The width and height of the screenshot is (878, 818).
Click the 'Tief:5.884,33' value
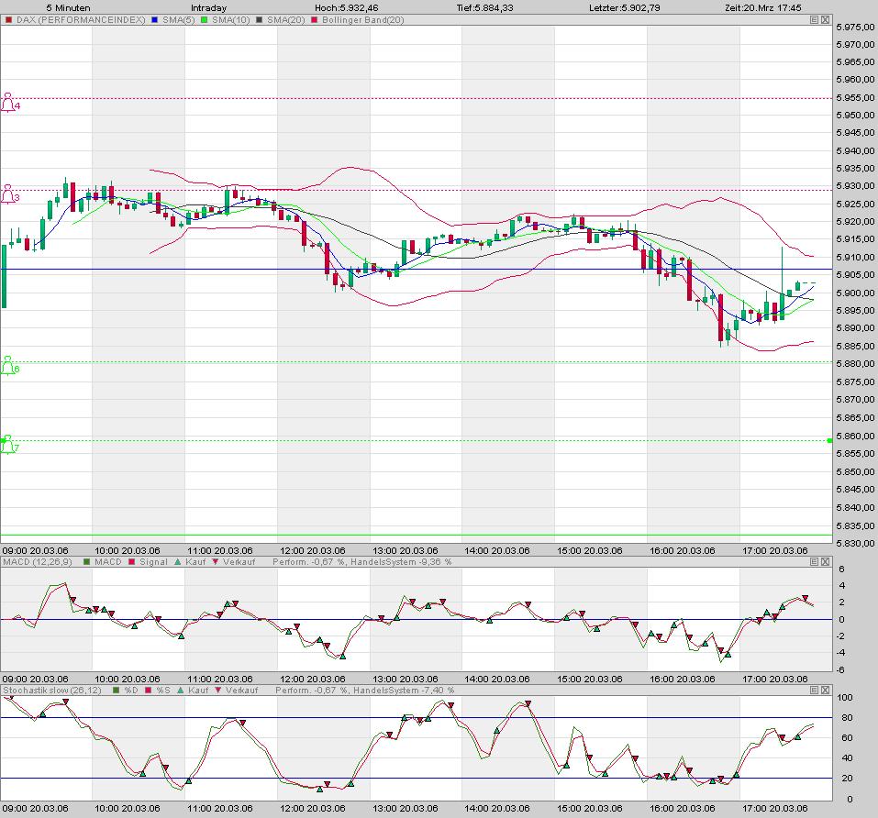pyautogui.click(x=485, y=8)
